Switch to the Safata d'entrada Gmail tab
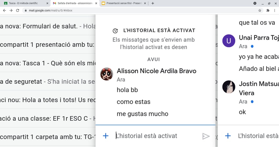279x147 pixels. (75, 3)
